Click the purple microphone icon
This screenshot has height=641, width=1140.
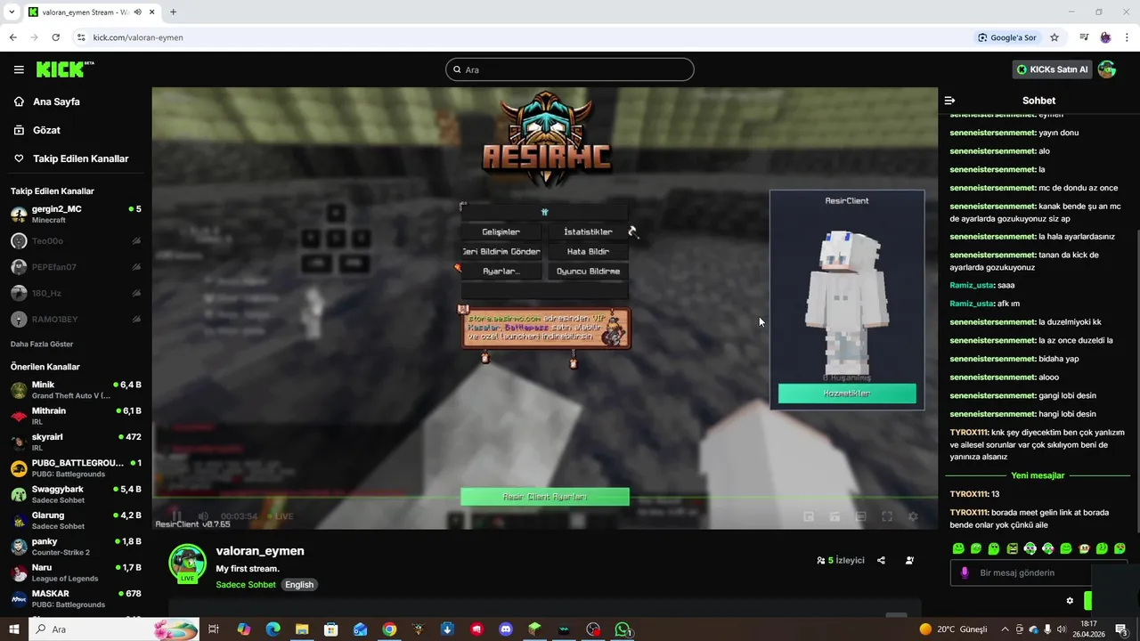[964, 573]
